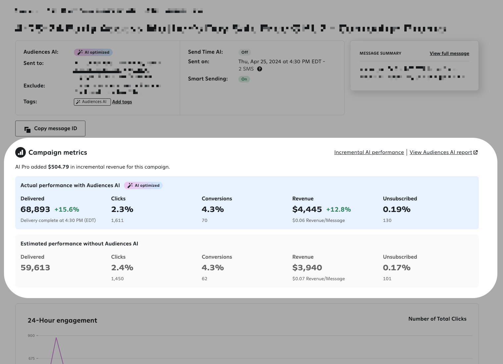Screen dimensions: 503x364
Task: Expand the Actual performance with Audiences AI section
Action: point(70,185)
